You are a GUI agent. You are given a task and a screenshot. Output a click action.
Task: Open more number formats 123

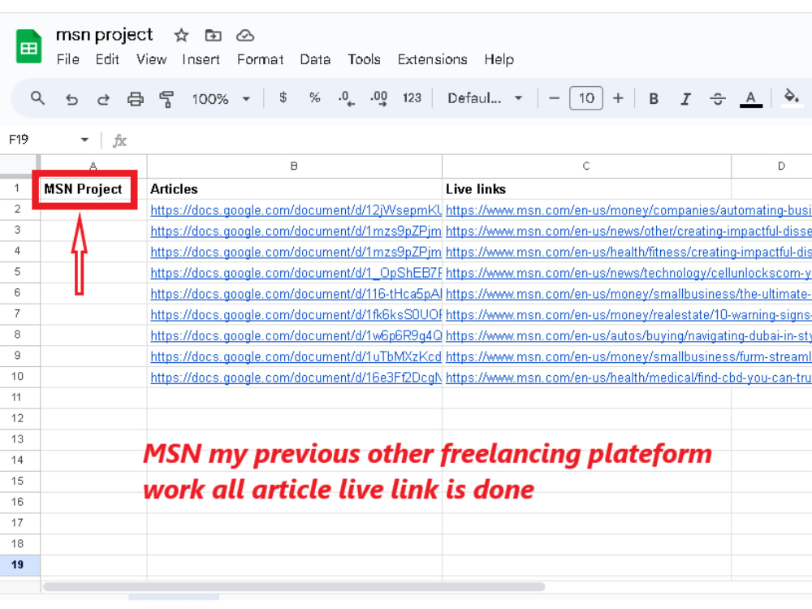coord(412,98)
